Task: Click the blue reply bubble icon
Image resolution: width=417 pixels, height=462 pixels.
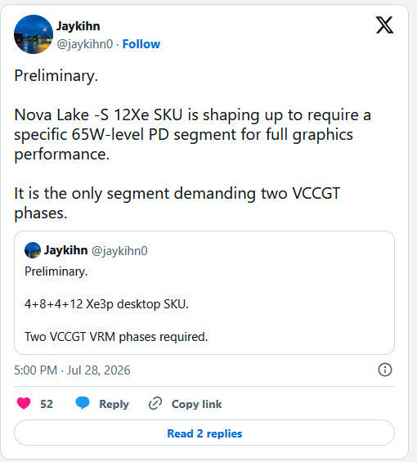Action: coord(83,403)
